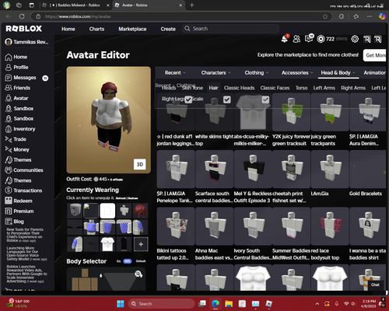Open Microsoft Edge from the taskbar
Viewport: 389px width, 311px height.
[216, 303]
